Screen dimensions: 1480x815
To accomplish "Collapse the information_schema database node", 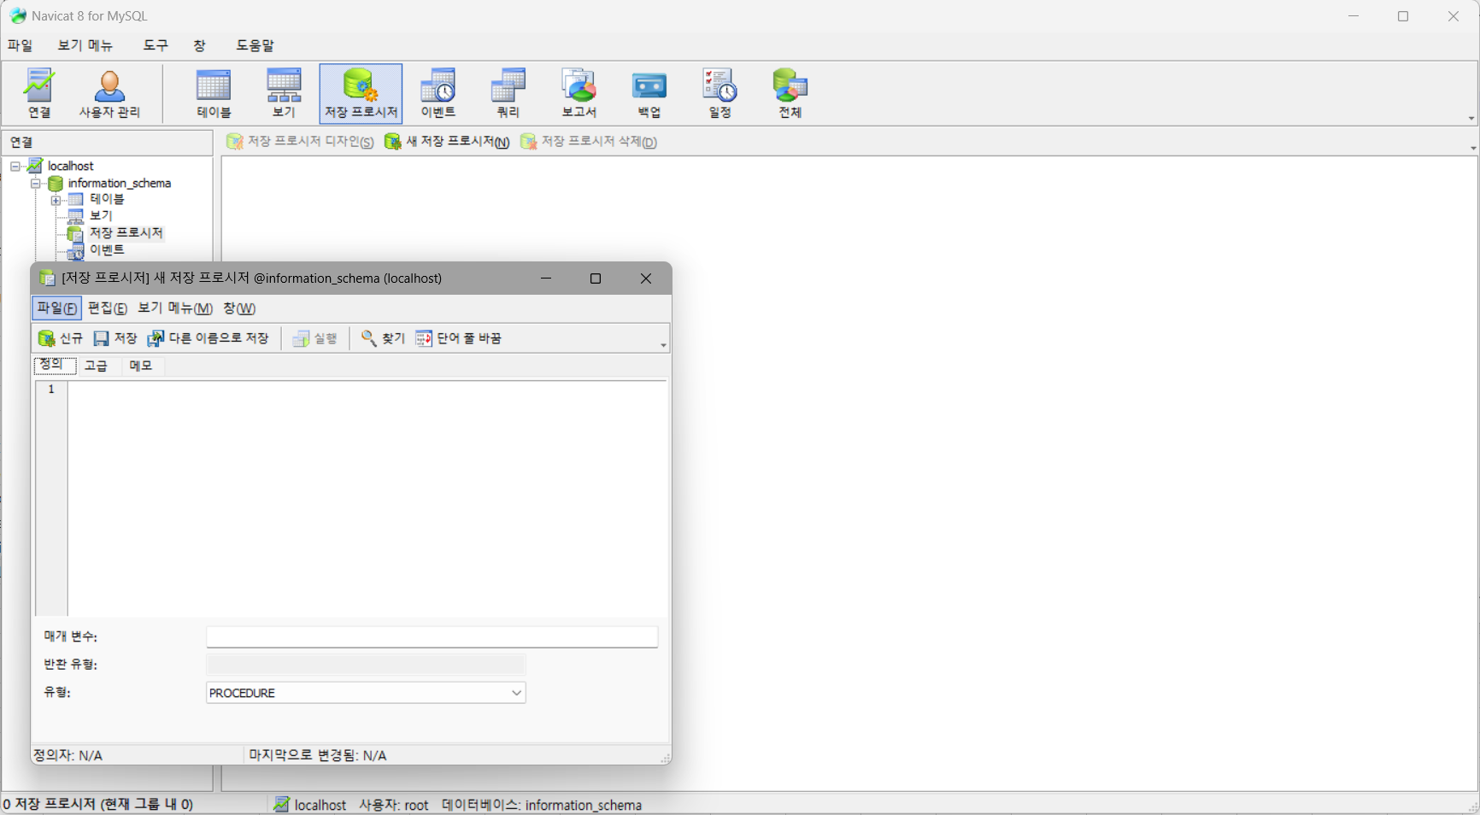I will point(36,183).
